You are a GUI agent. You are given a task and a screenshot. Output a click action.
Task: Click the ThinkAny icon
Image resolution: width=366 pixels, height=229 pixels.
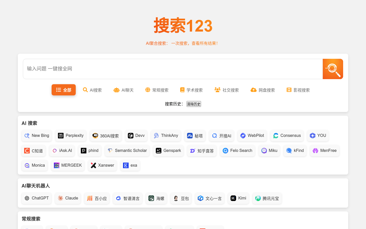[156, 136]
